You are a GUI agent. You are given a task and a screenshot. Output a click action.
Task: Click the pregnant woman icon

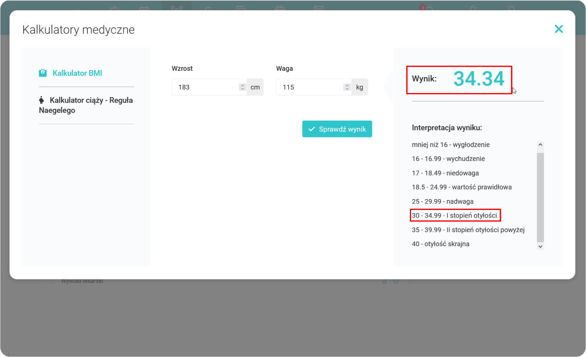42,100
